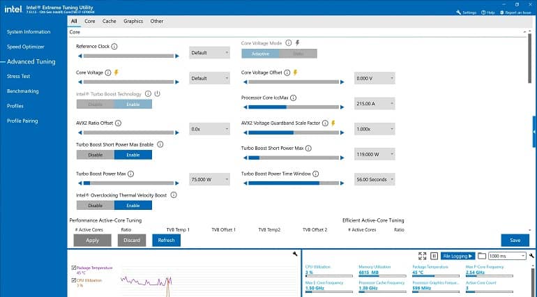Switch to the Graphics tab

pyautogui.click(x=133, y=21)
